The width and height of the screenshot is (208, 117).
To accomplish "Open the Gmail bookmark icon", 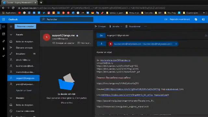I will [x=83, y=13].
